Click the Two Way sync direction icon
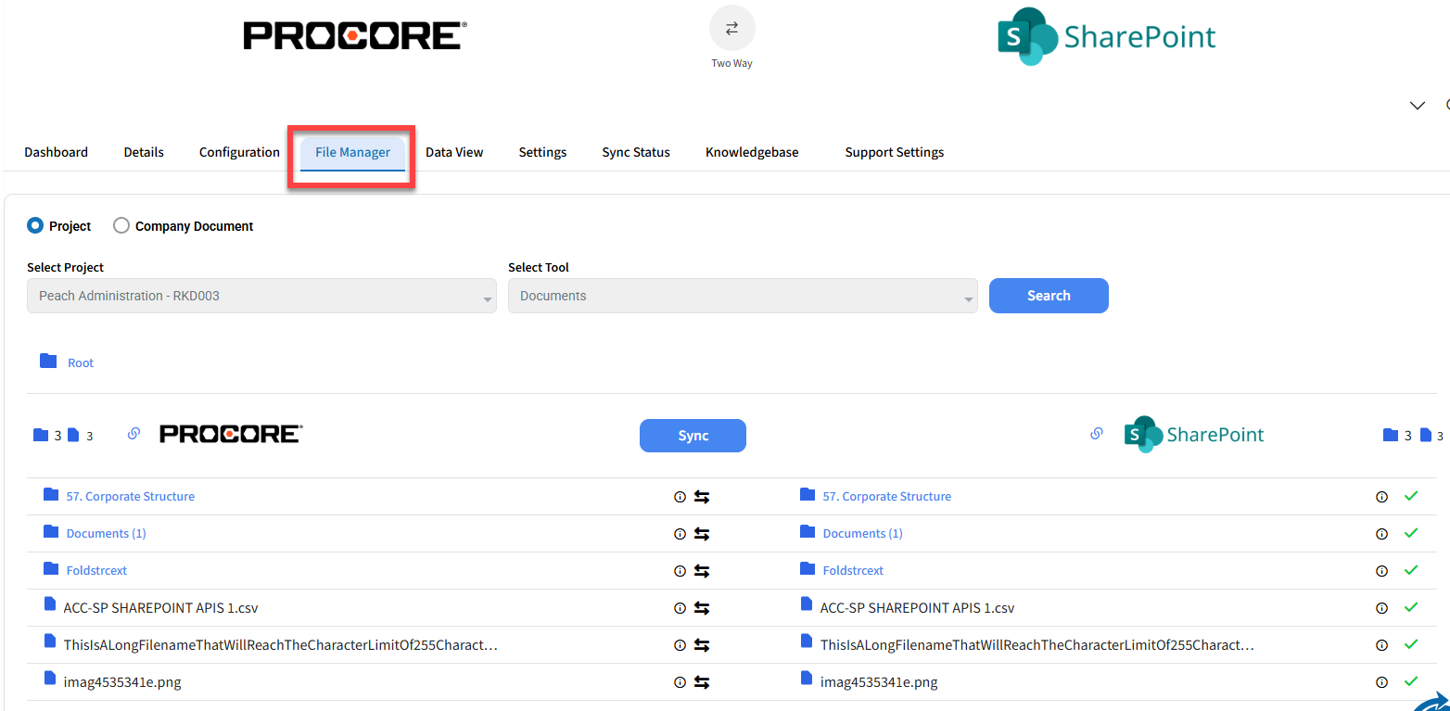Image resolution: width=1450 pixels, height=711 pixels. pyautogui.click(x=731, y=29)
